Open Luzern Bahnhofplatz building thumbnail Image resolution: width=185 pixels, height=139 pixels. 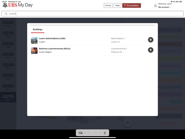(34, 40)
